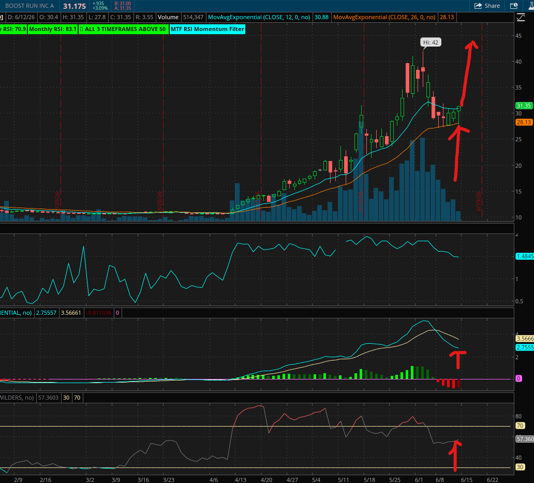Click the 2.7555 MACD axis tag

click(525, 347)
